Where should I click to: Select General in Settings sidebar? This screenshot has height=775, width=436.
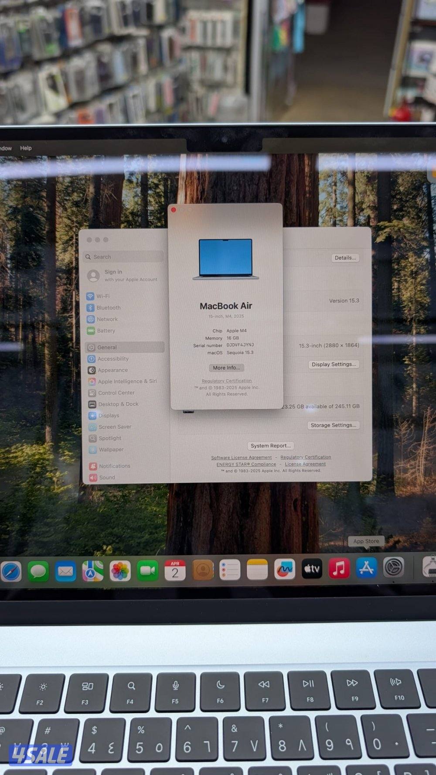tap(124, 347)
